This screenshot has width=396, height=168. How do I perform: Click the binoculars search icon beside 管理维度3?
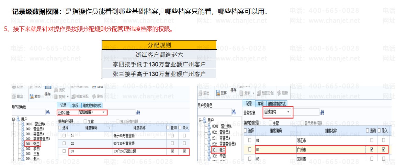click(138, 112)
